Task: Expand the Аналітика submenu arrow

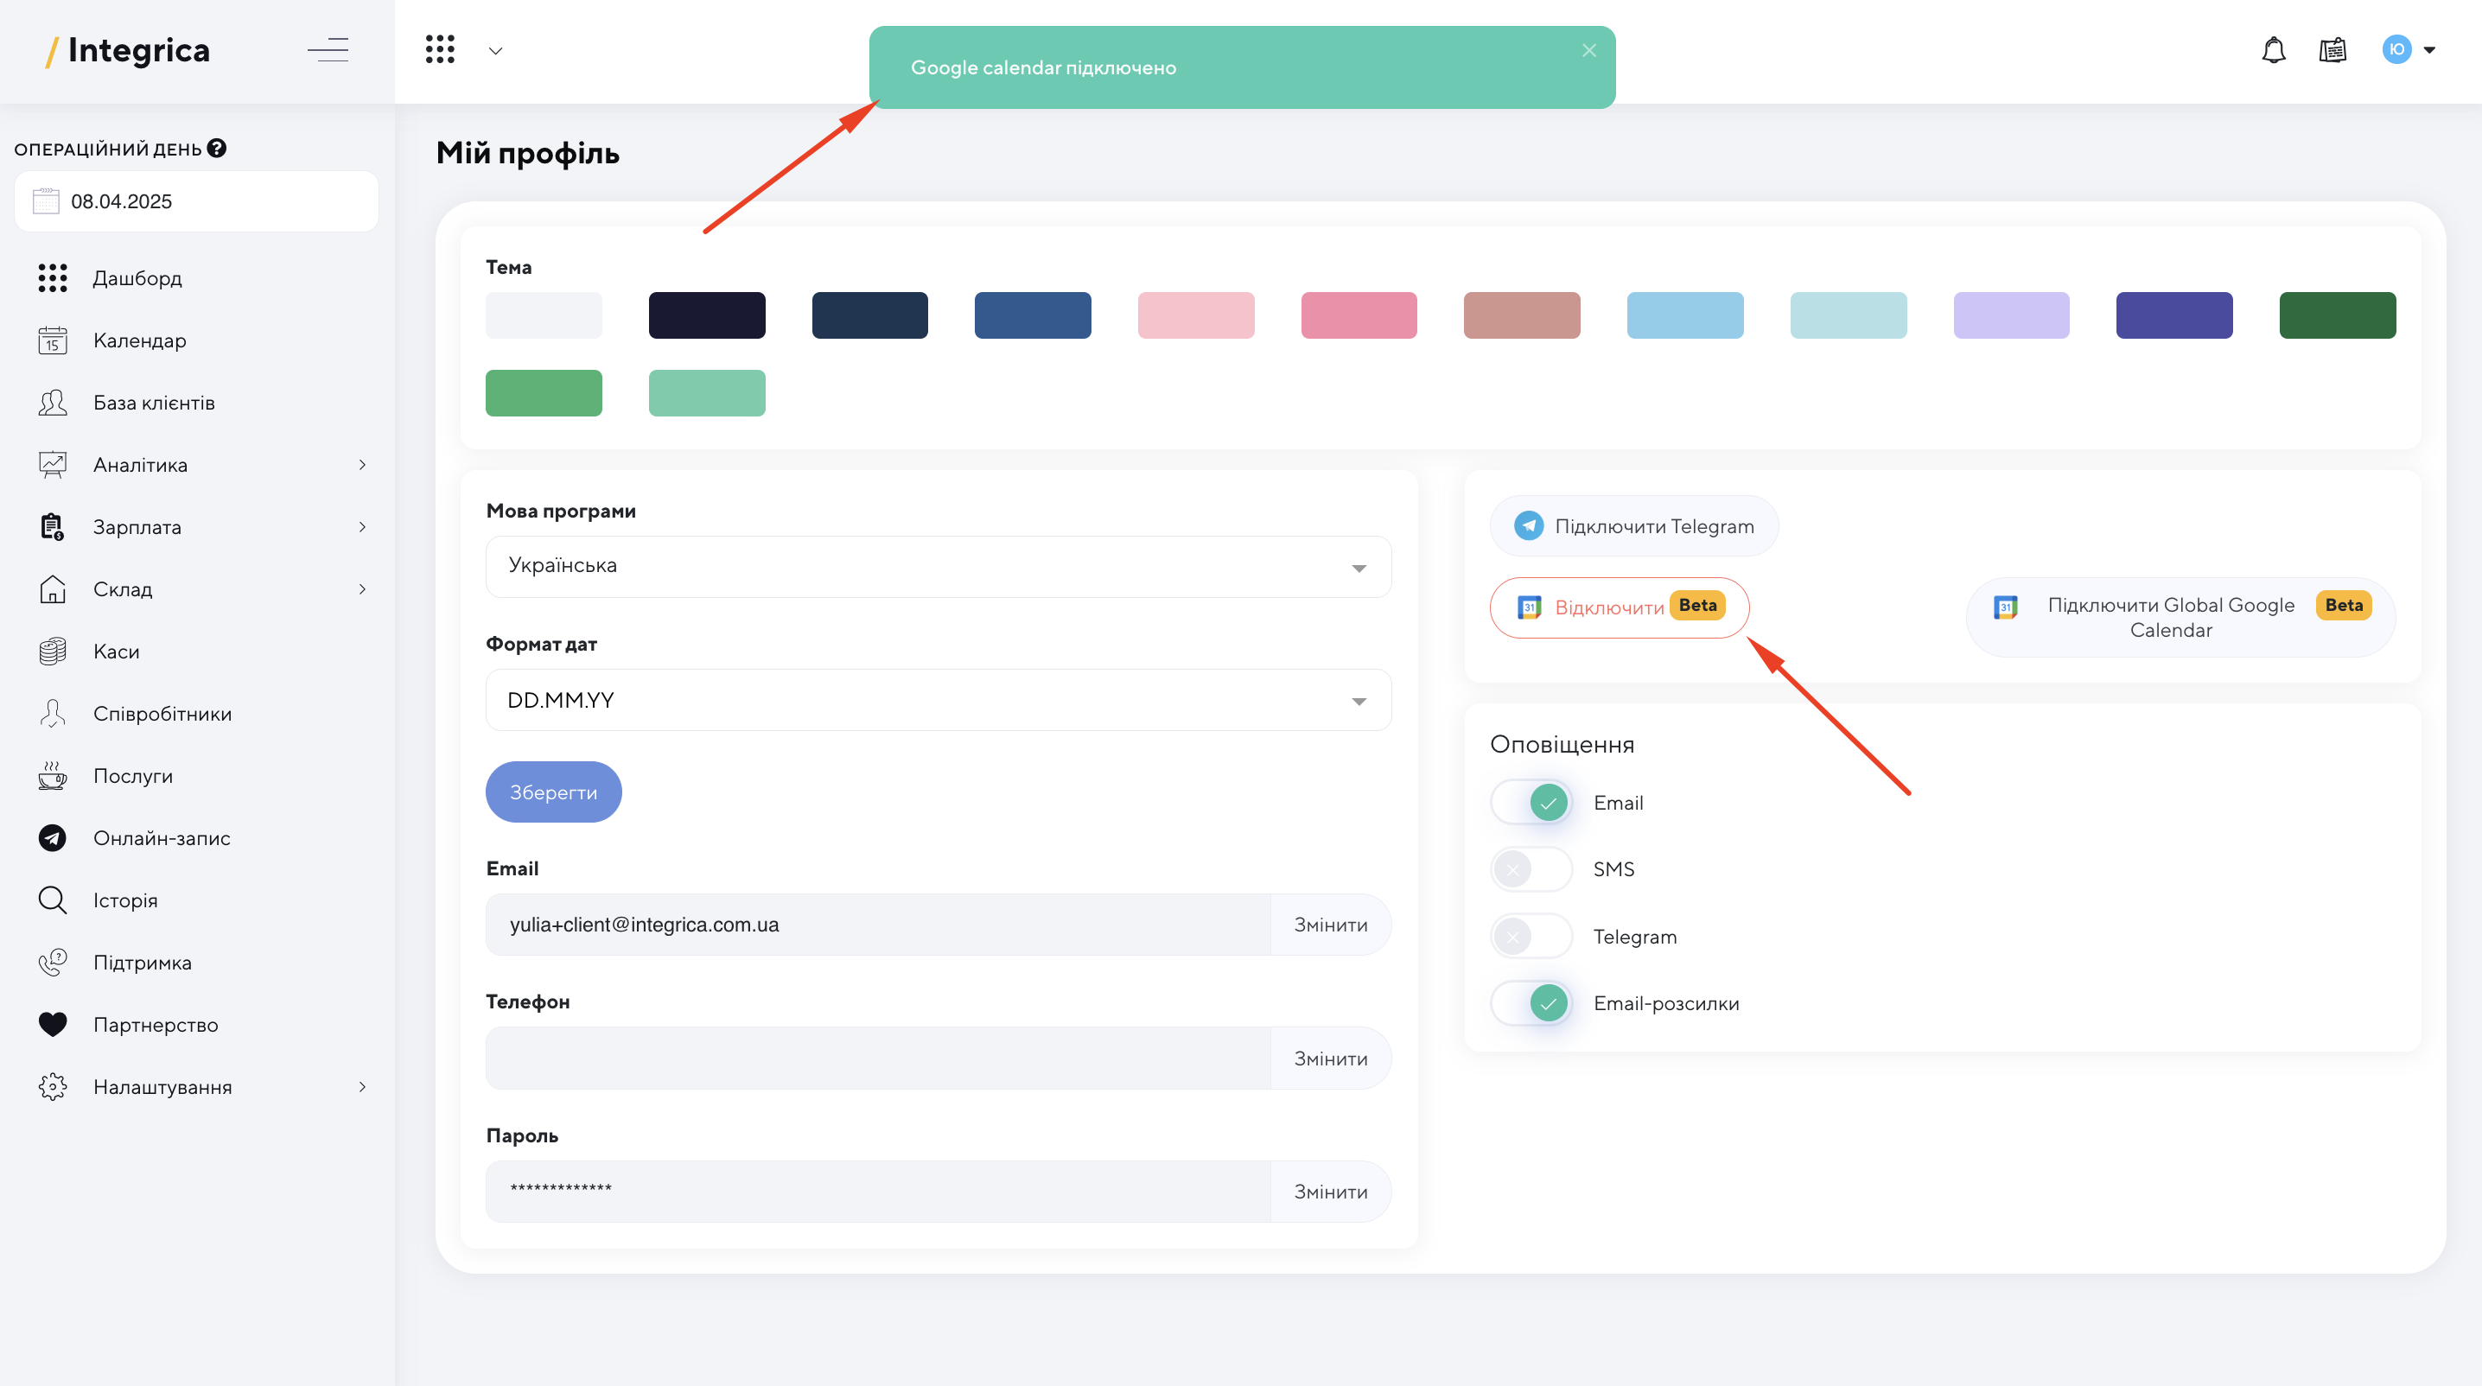Action: point(362,465)
